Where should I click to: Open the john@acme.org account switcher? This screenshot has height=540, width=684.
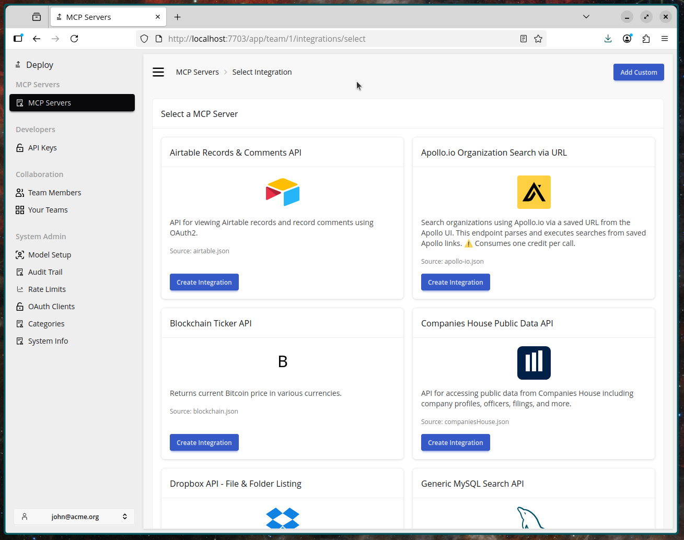pyautogui.click(x=74, y=516)
